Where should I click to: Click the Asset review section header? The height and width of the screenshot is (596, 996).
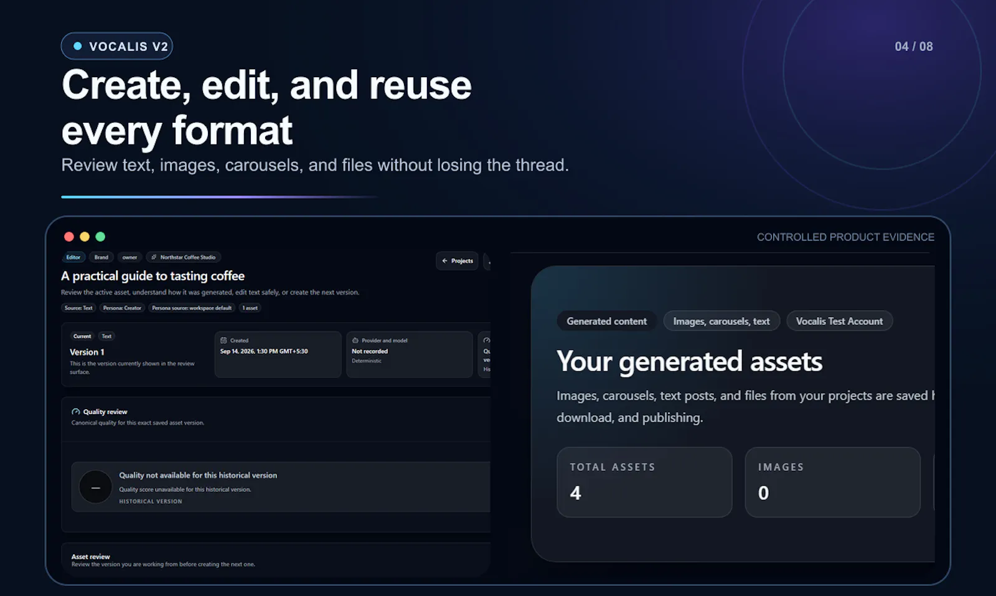91,557
